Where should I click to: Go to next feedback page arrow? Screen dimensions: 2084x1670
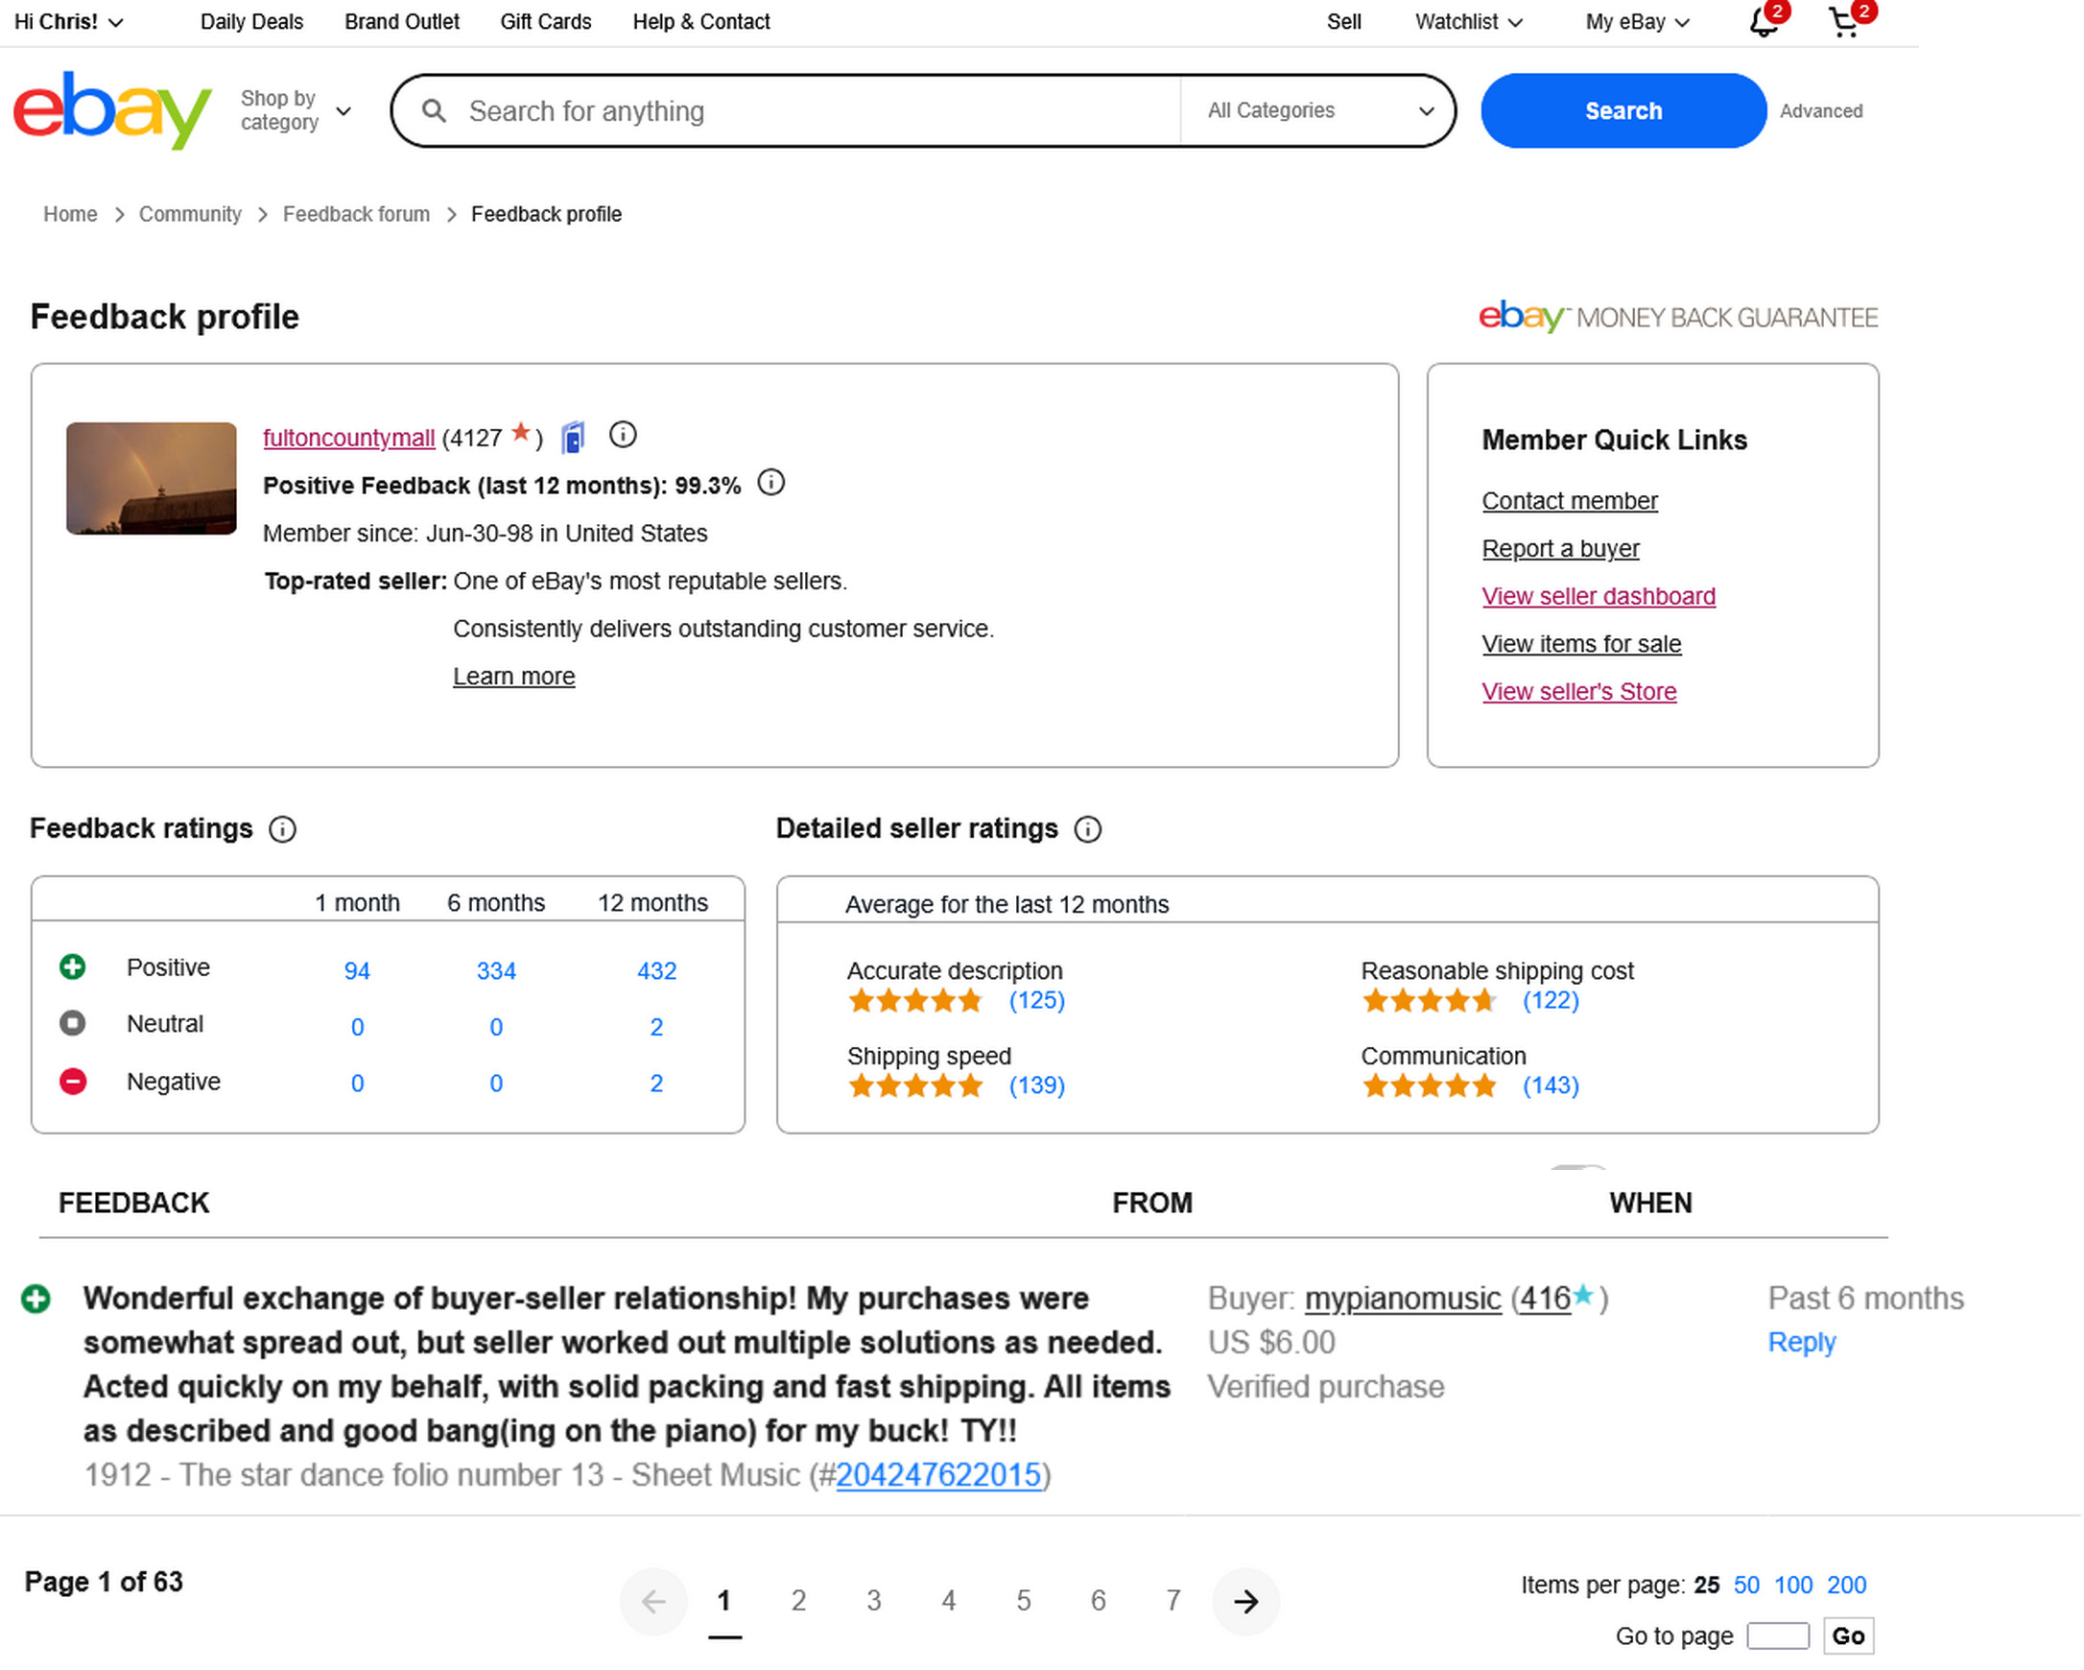(1247, 1603)
